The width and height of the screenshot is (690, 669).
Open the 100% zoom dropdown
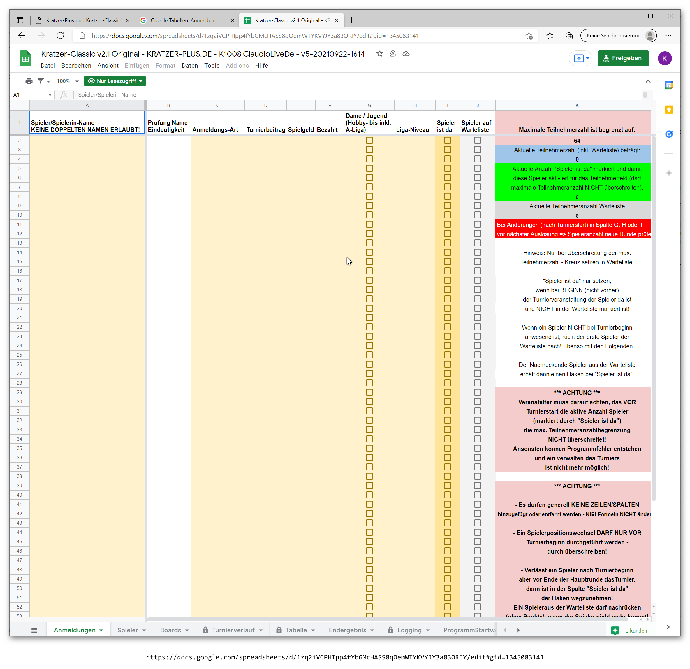click(68, 81)
